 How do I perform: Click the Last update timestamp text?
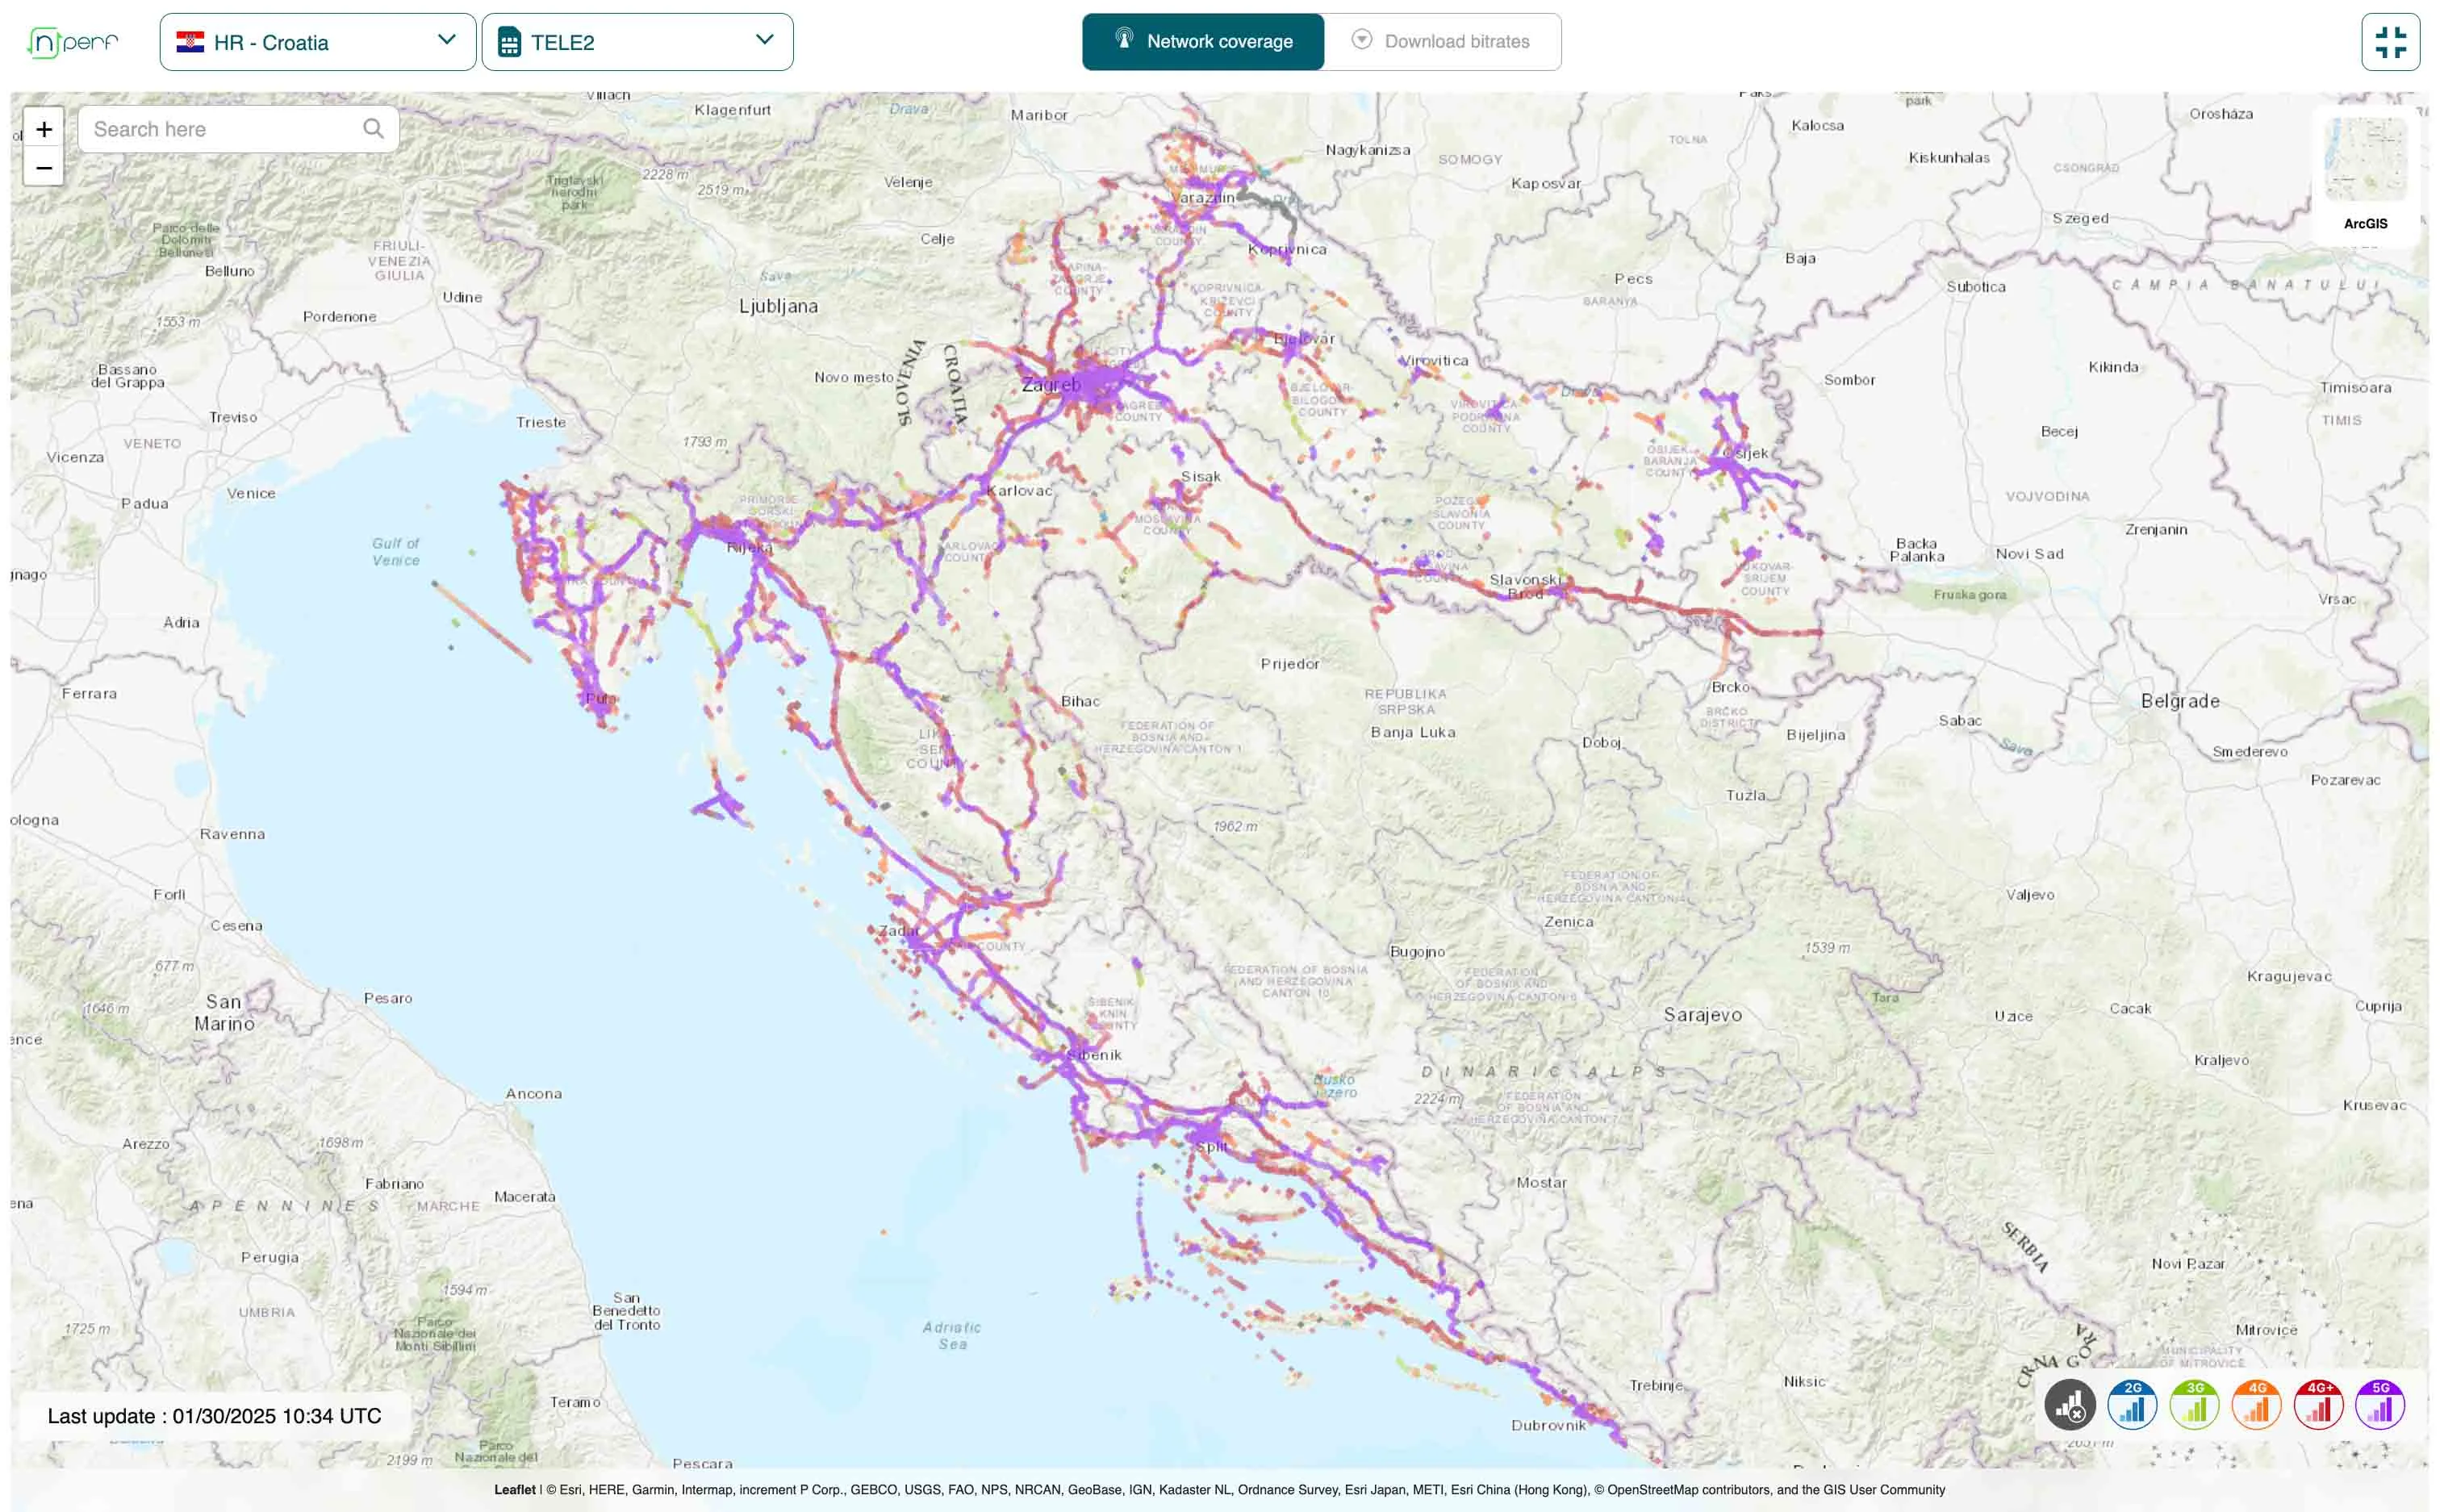(214, 1416)
